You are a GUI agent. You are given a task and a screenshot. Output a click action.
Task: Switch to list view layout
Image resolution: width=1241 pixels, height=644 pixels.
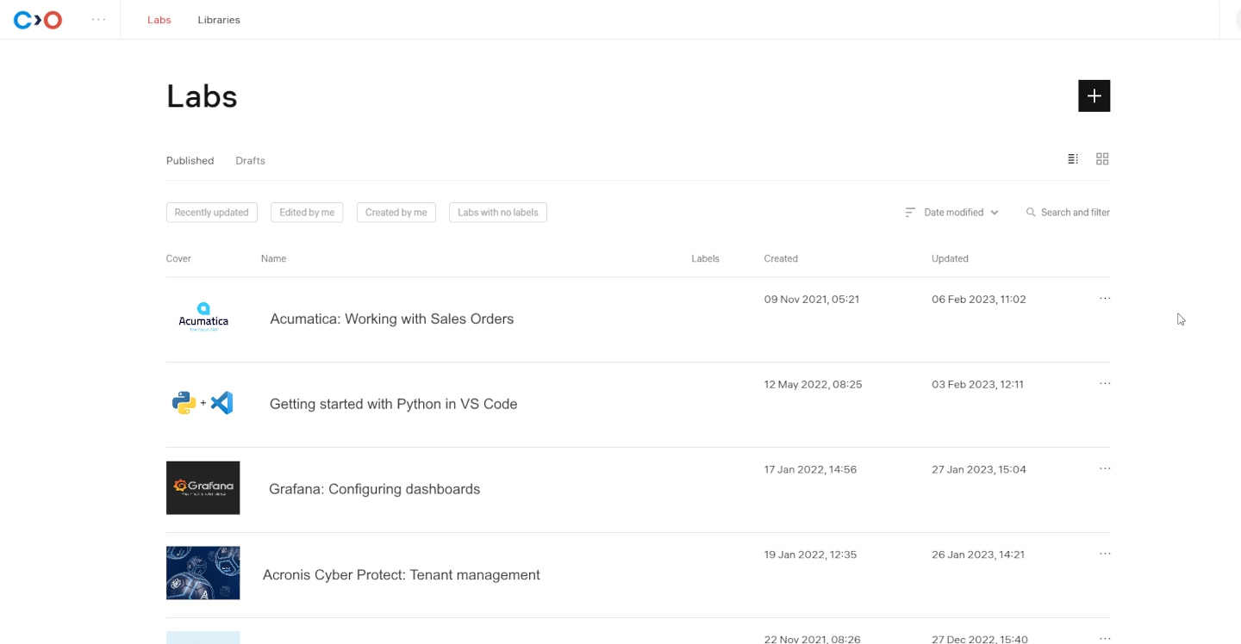click(1072, 158)
